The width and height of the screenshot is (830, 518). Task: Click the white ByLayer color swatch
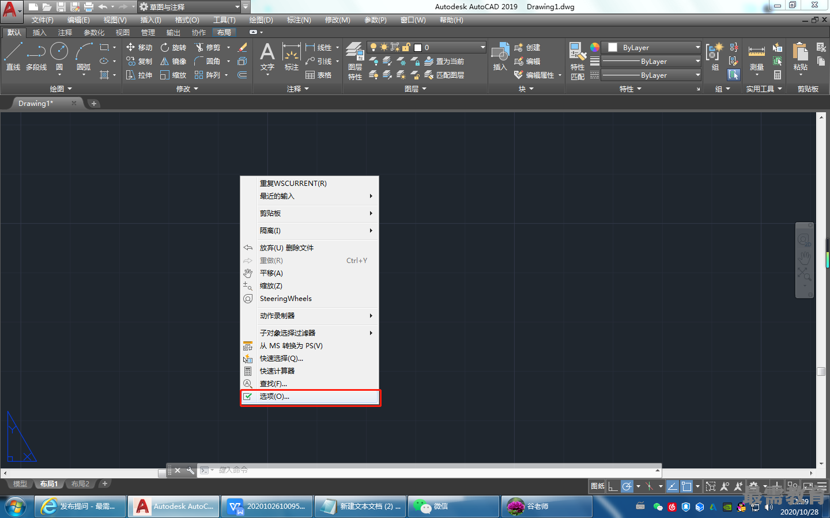pyautogui.click(x=613, y=47)
